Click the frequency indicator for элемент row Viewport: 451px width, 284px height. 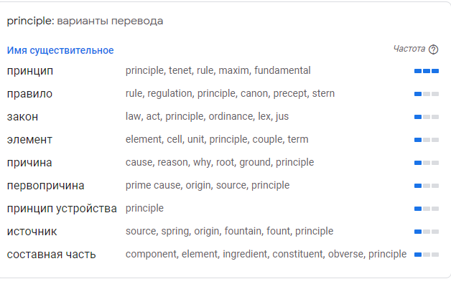427,140
